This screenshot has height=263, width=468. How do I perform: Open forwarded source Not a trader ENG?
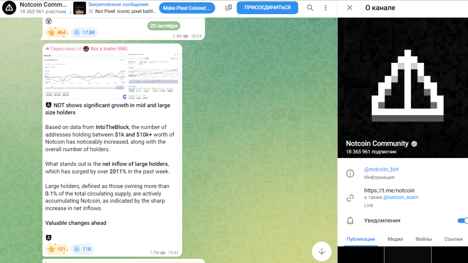pos(109,49)
